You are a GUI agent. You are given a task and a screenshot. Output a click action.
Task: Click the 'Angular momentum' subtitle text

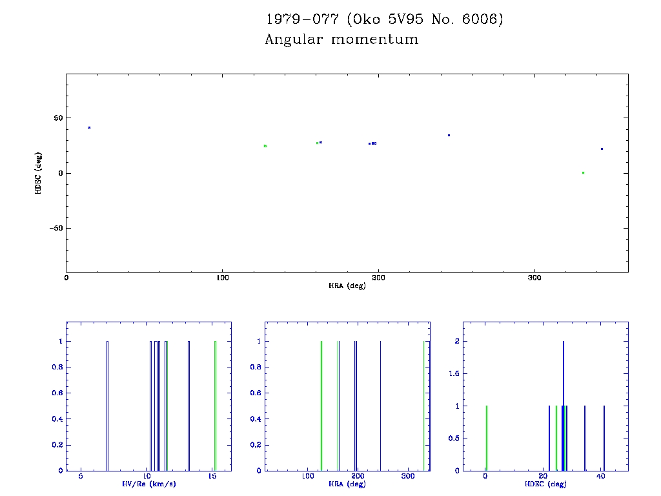tap(341, 40)
